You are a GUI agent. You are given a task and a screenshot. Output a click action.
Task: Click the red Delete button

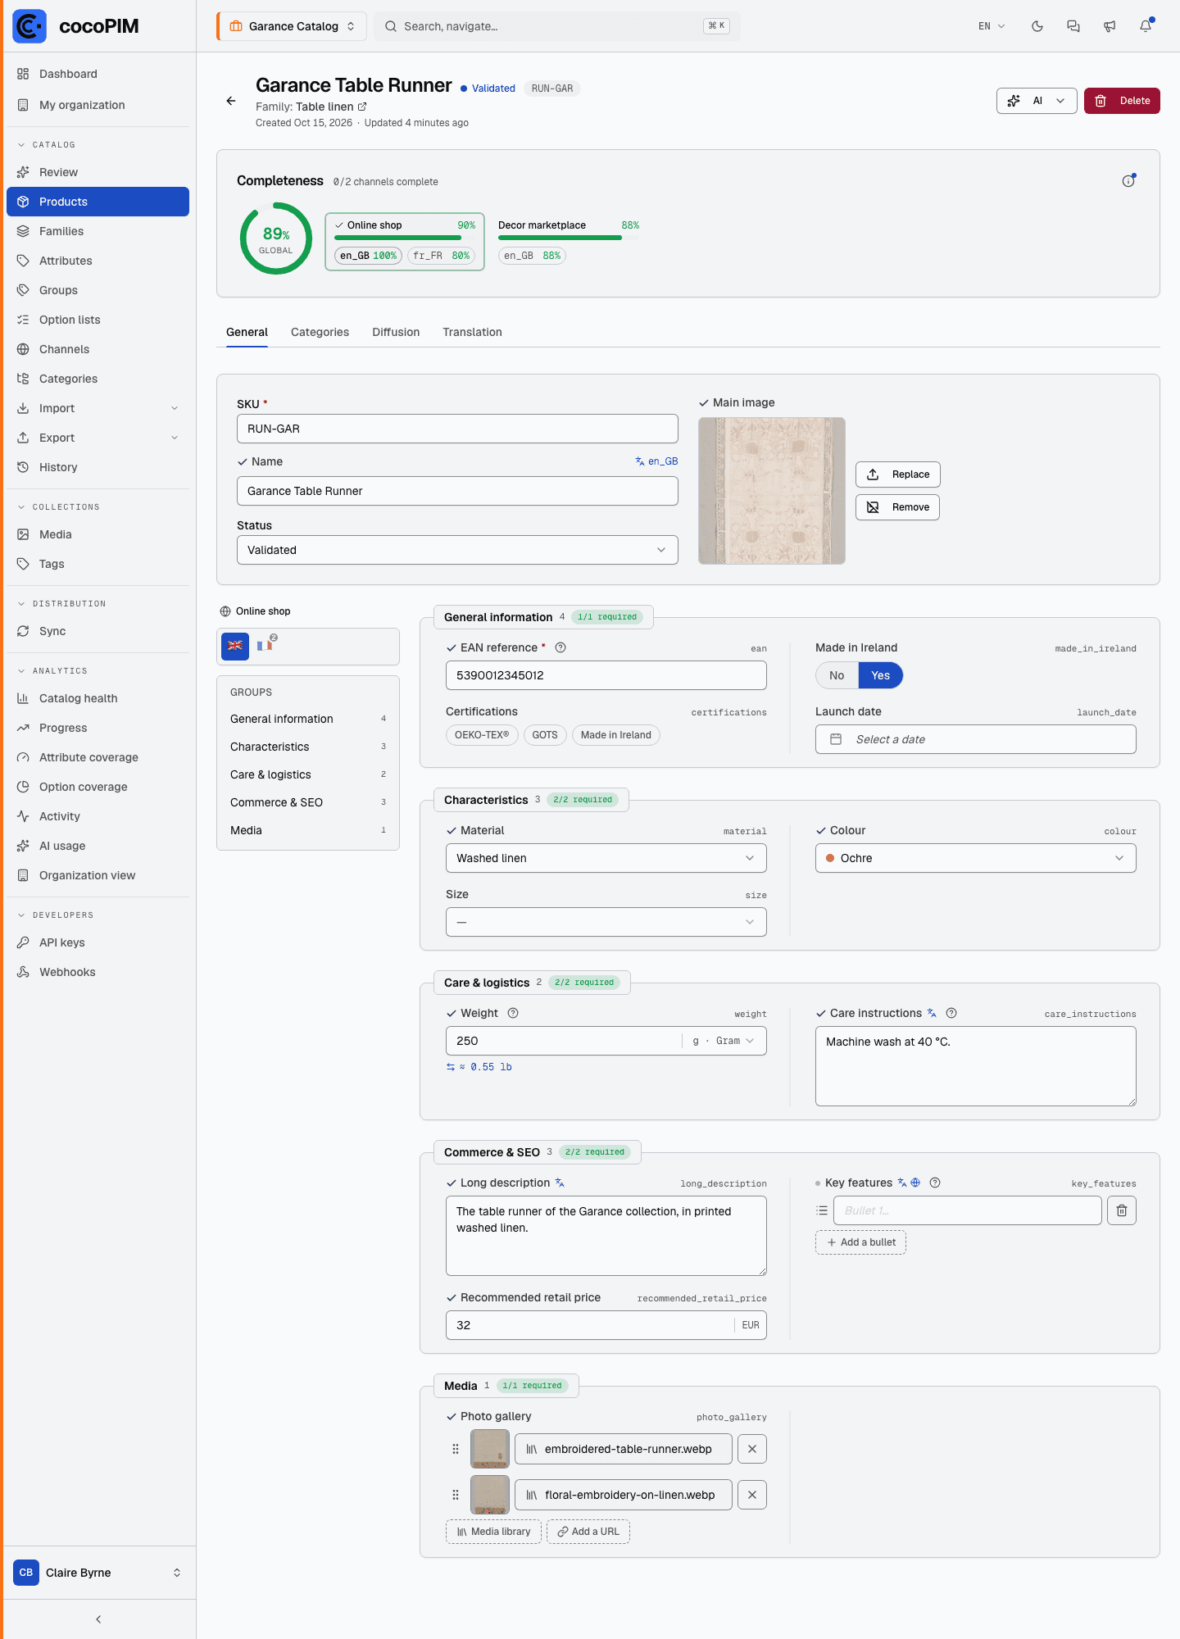tap(1122, 101)
